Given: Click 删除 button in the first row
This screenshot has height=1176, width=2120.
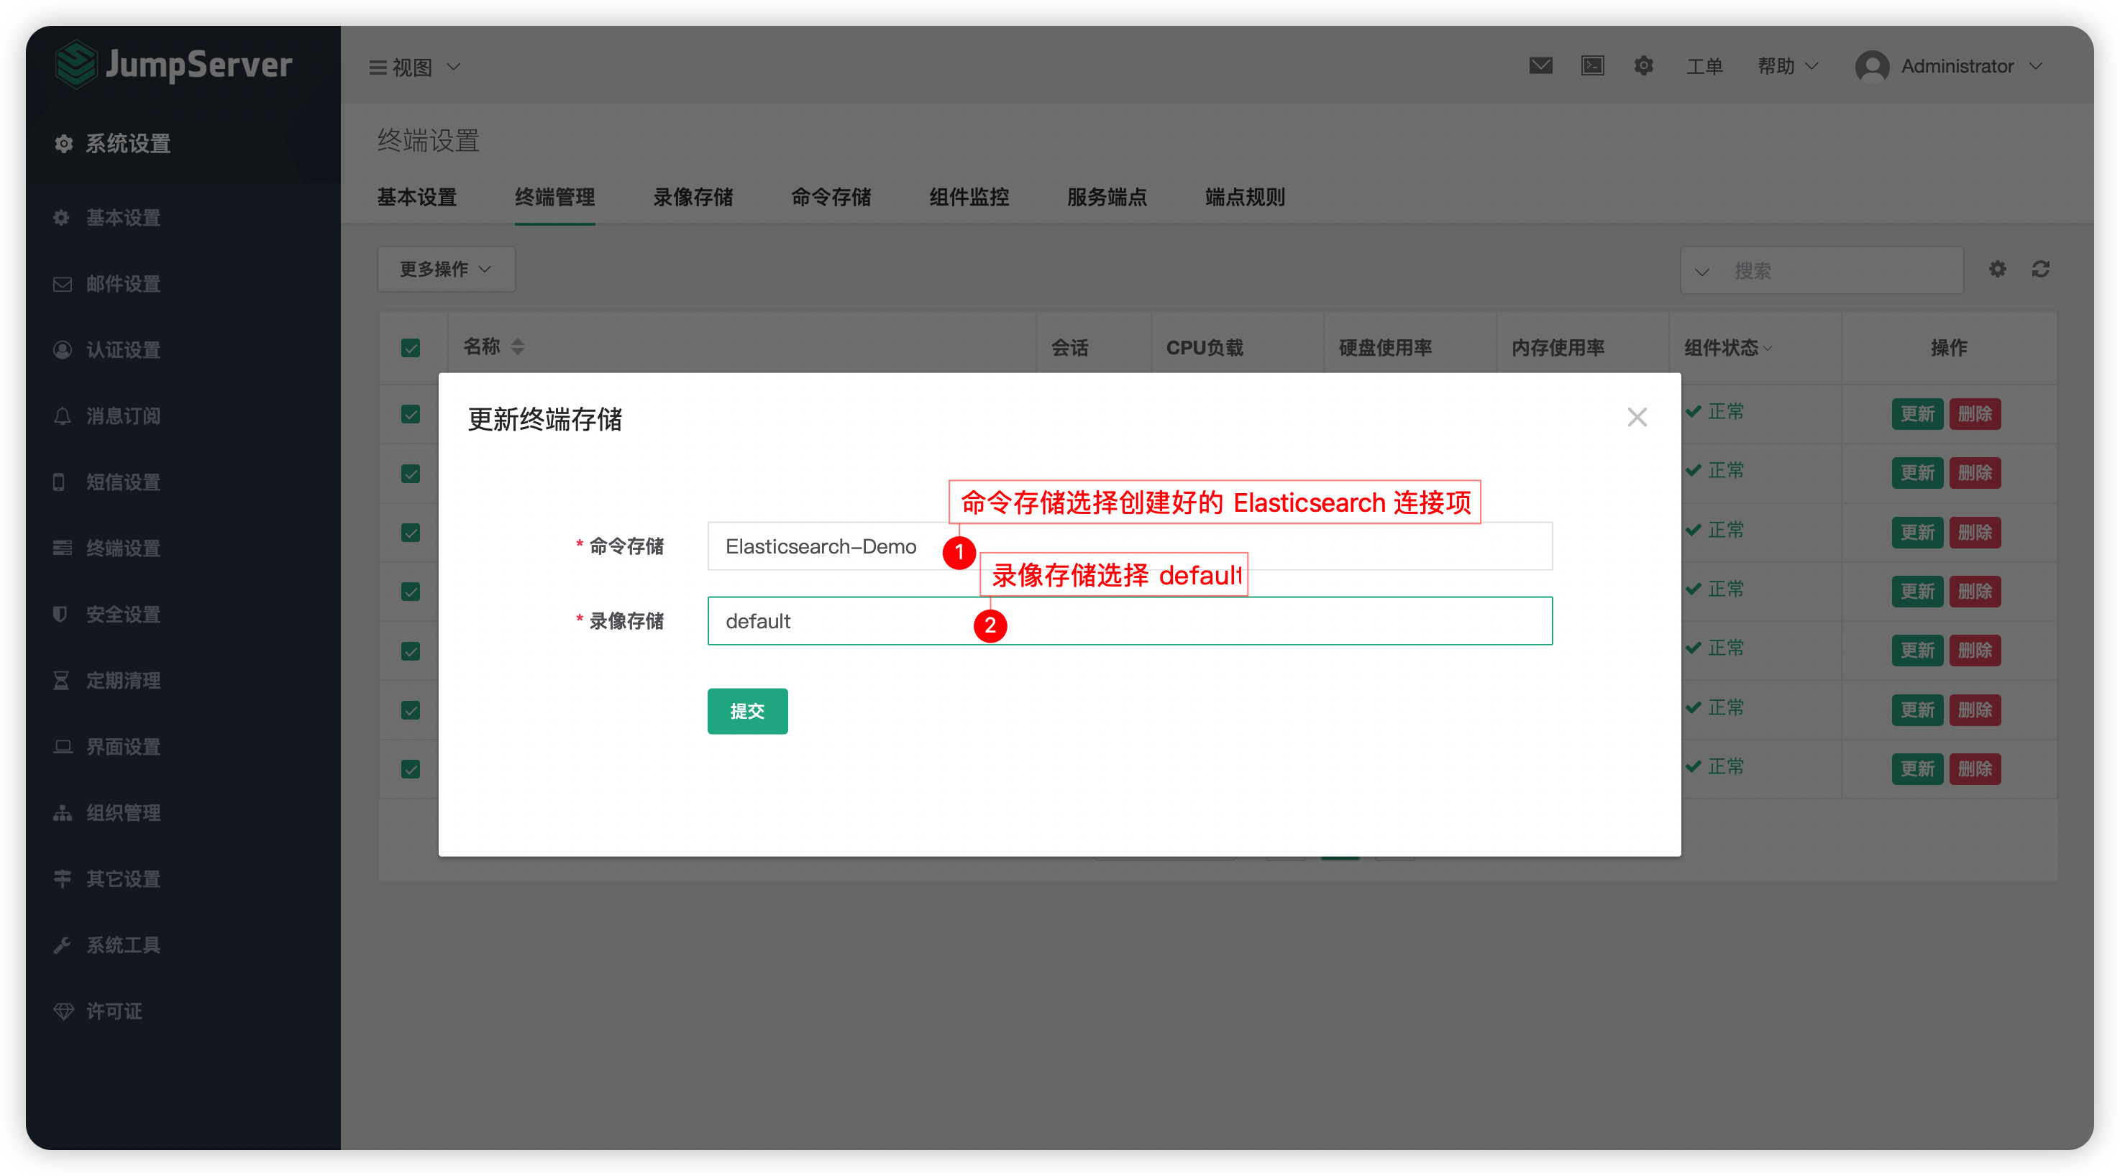Looking at the screenshot, I should pyautogui.click(x=1974, y=413).
